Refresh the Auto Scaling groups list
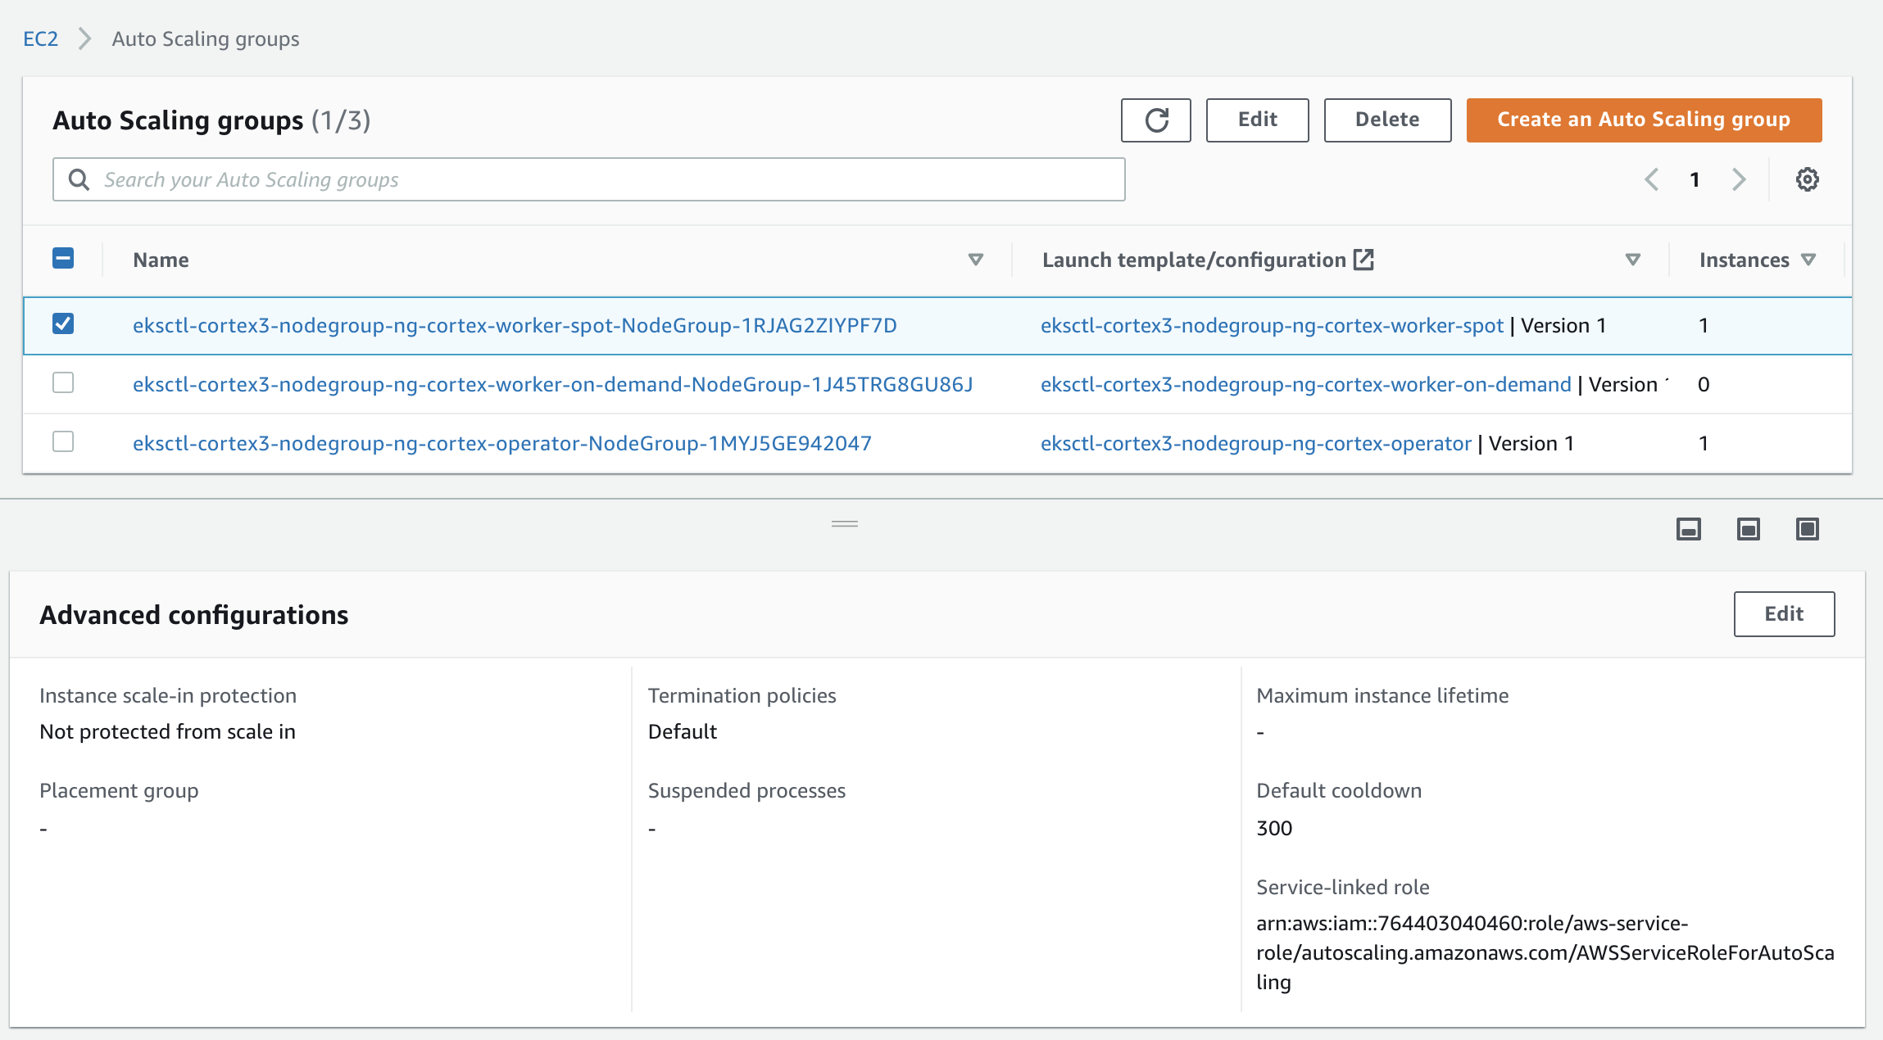Image resolution: width=1883 pixels, height=1040 pixels. pyautogui.click(x=1155, y=120)
